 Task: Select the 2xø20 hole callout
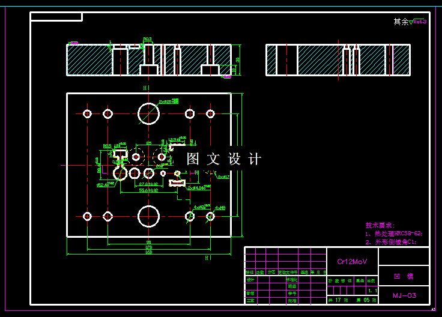169,101
